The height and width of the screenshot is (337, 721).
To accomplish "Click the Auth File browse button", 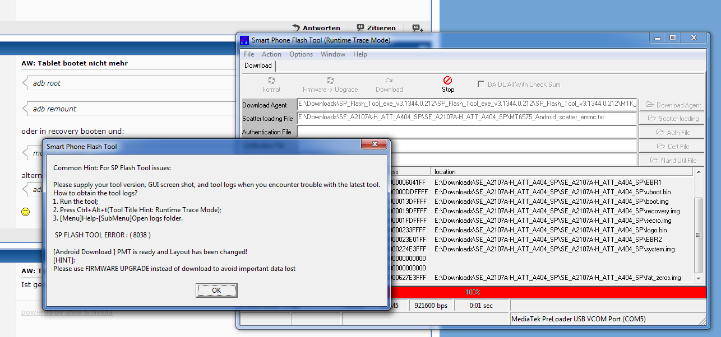I will [x=672, y=132].
